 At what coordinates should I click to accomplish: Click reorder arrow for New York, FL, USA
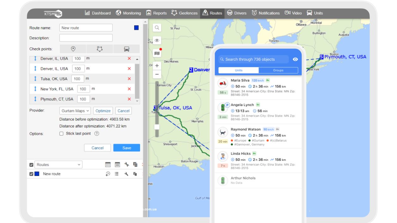35,89
